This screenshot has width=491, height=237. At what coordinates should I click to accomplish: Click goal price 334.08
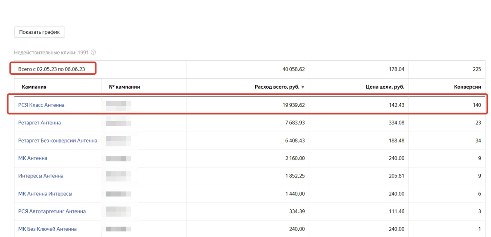(x=396, y=122)
